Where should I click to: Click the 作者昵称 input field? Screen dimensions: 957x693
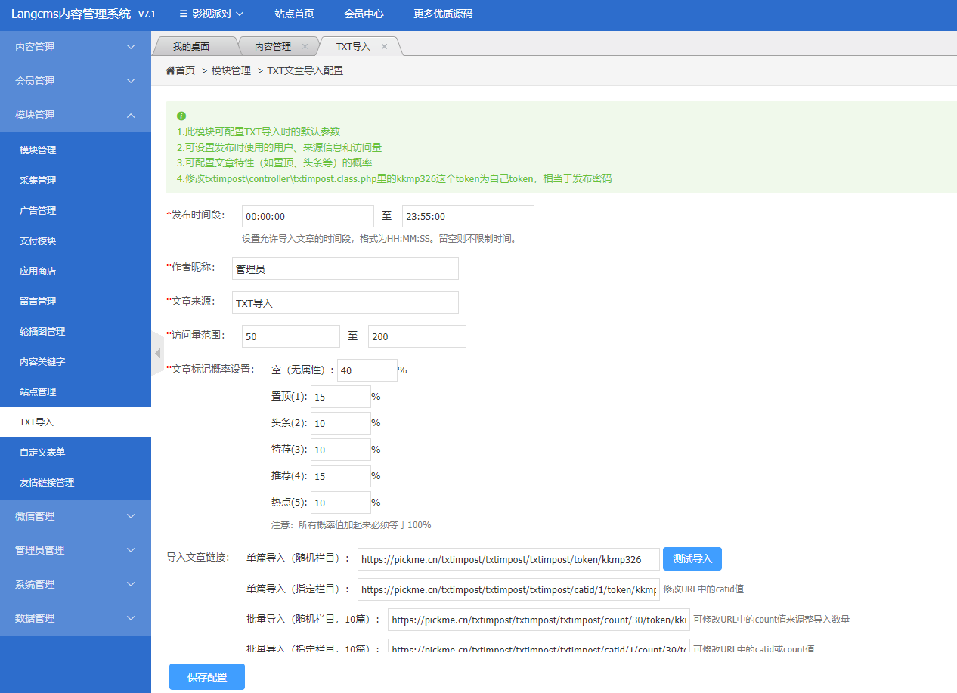click(345, 268)
